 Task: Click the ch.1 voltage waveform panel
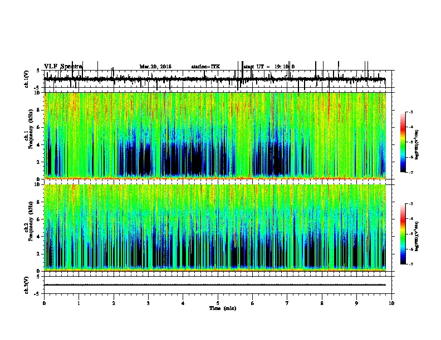[218, 79]
